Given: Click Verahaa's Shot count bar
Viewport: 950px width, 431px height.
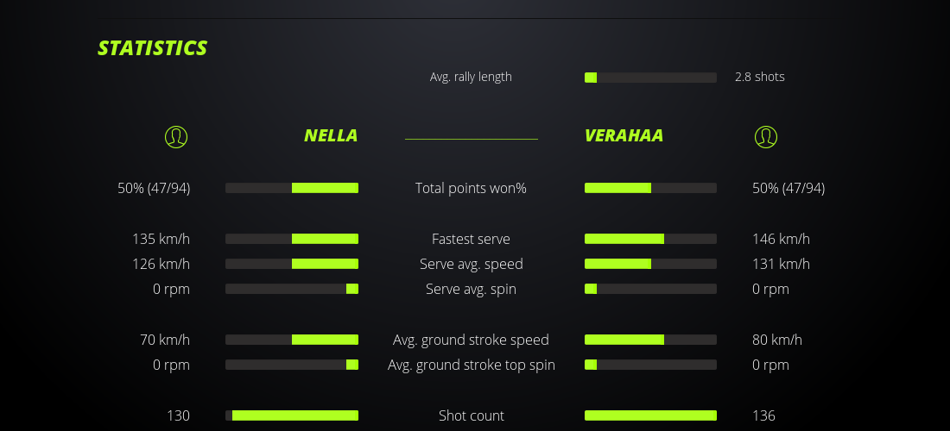Looking at the screenshot, I should [650, 415].
